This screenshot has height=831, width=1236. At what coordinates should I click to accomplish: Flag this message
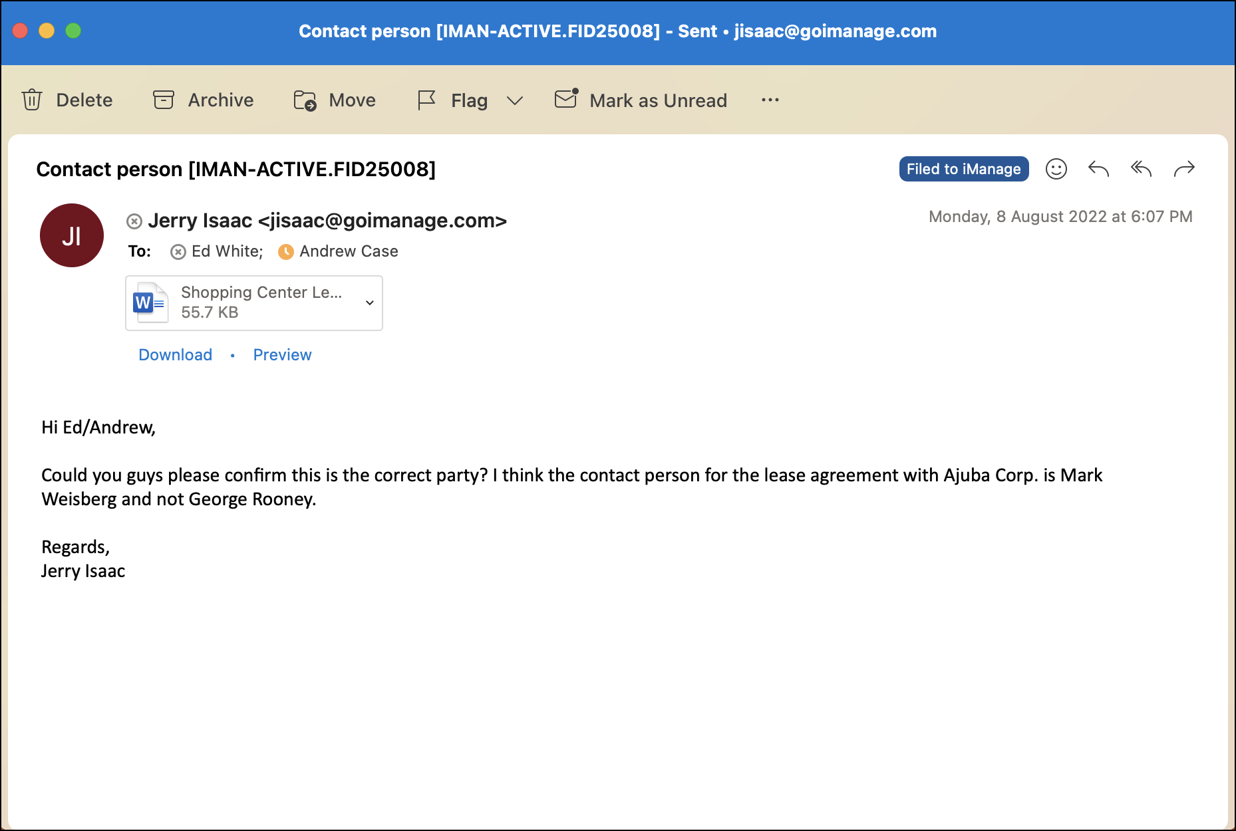click(x=452, y=100)
